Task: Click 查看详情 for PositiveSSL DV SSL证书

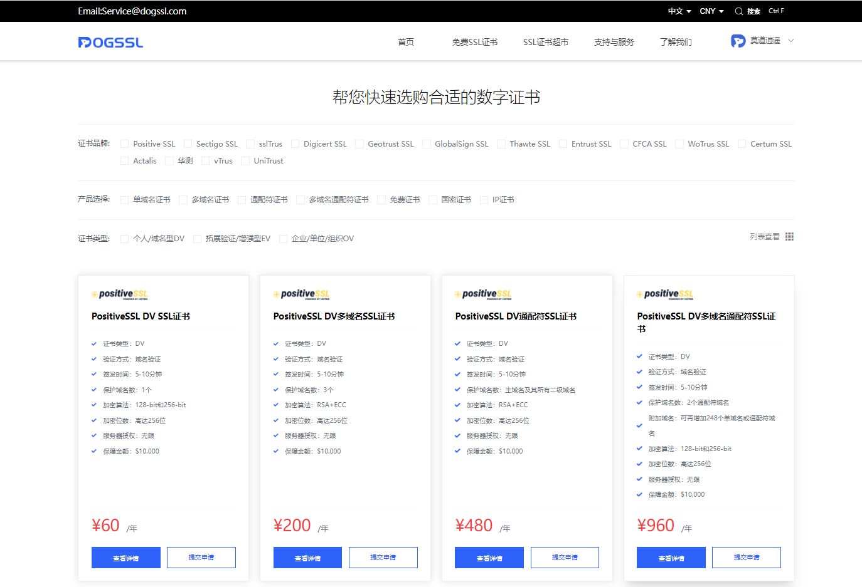Action: [x=126, y=558]
